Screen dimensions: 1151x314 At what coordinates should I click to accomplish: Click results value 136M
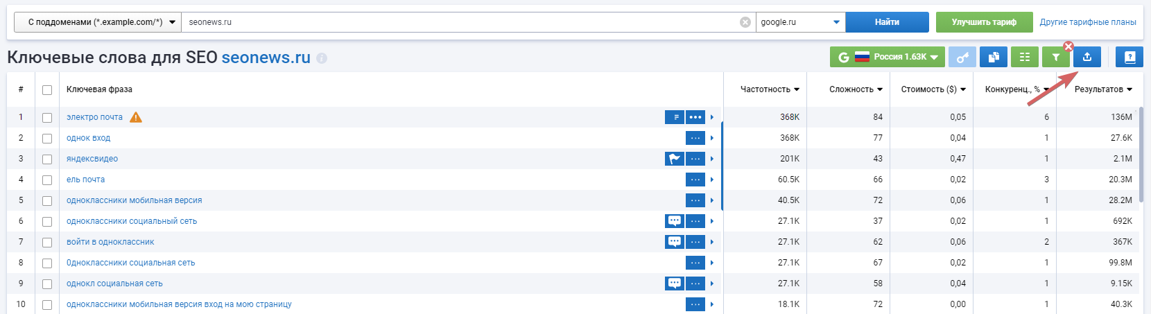(x=1121, y=117)
